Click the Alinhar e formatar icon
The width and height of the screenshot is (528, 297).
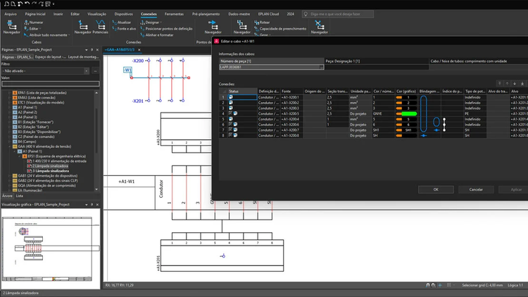(142, 34)
